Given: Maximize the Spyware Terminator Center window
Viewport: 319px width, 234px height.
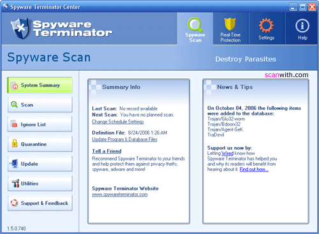Looking at the screenshot, I should pos(302,7).
